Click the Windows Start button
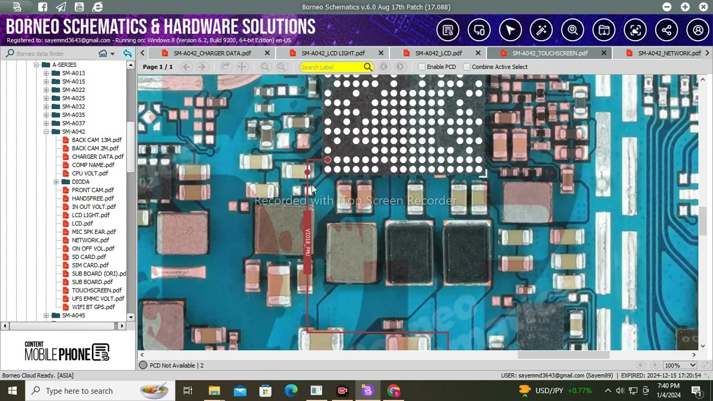713x401 pixels. 13,391
